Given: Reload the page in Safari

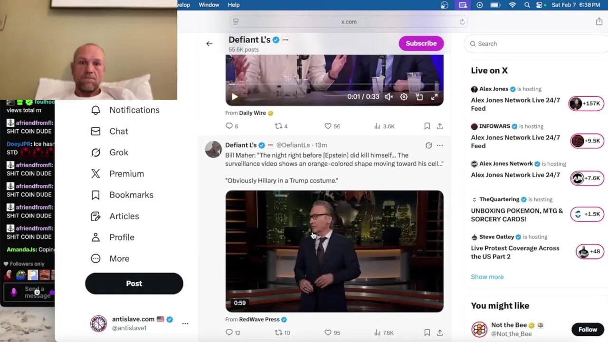Looking at the screenshot, I should [462, 22].
